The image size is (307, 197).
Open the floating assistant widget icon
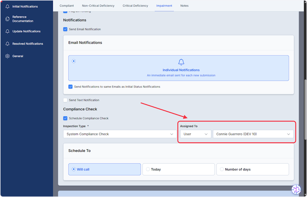click(x=296, y=189)
